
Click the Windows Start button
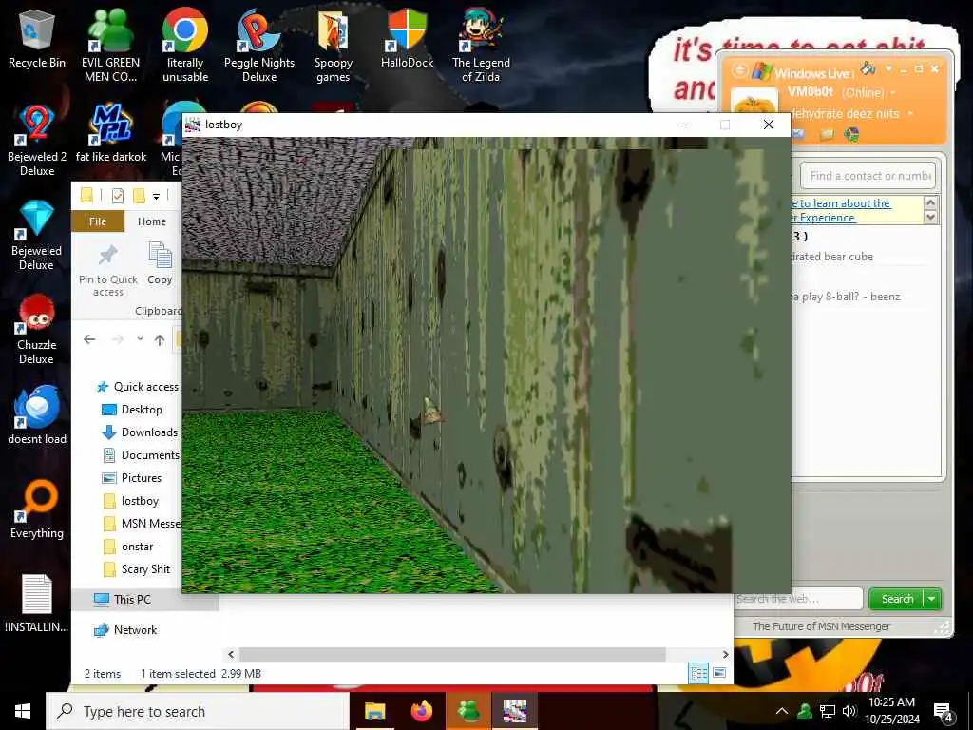coord(23,711)
